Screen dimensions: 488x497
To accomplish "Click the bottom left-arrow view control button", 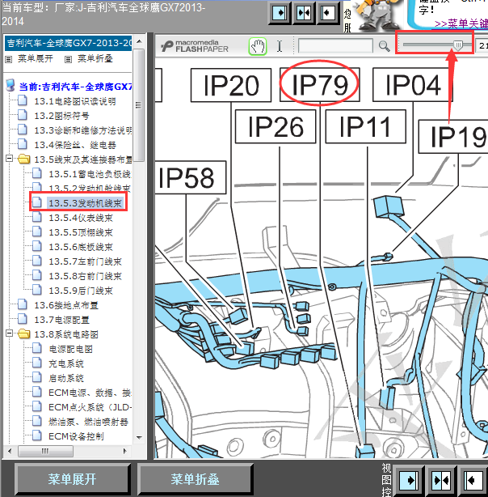I will click(473, 481).
